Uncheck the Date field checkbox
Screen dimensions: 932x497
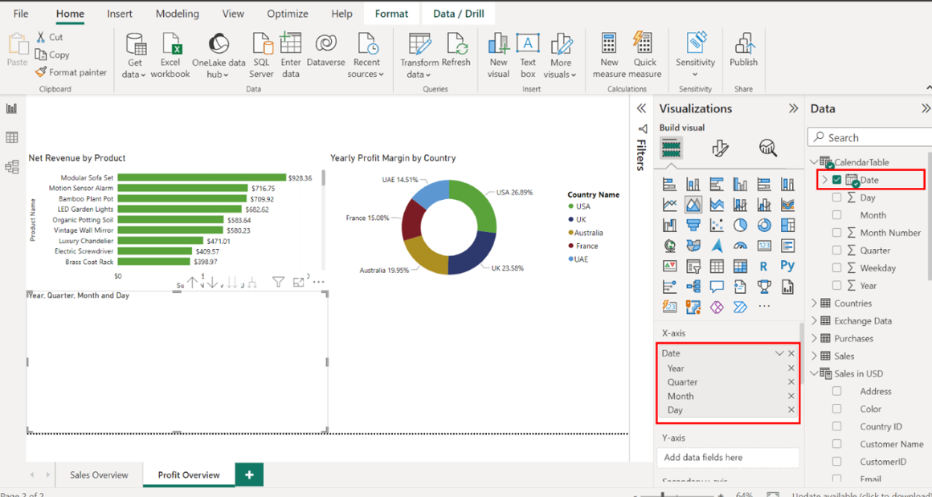point(837,180)
